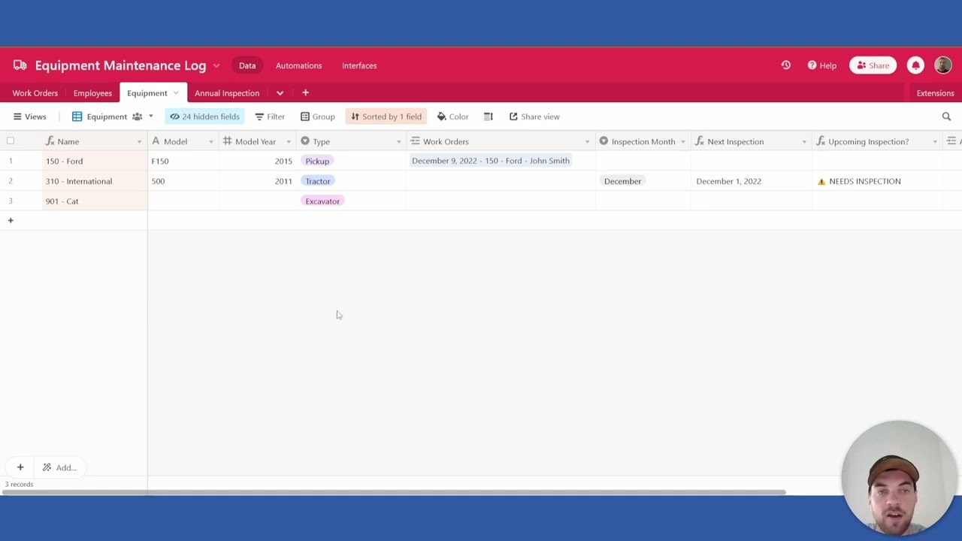Select 901 - Cat record cell

tap(95, 201)
